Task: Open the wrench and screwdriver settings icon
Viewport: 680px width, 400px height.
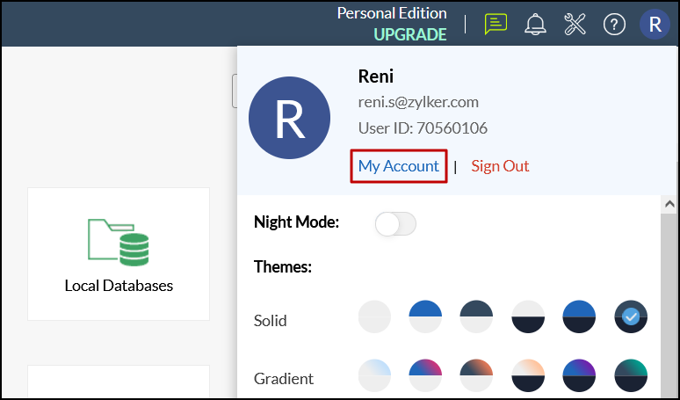Action: click(575, 24)
